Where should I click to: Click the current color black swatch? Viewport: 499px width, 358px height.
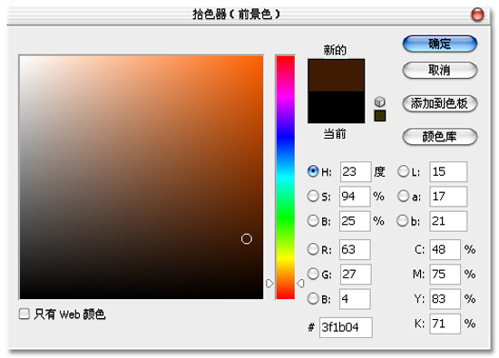[x=336, y=107]
